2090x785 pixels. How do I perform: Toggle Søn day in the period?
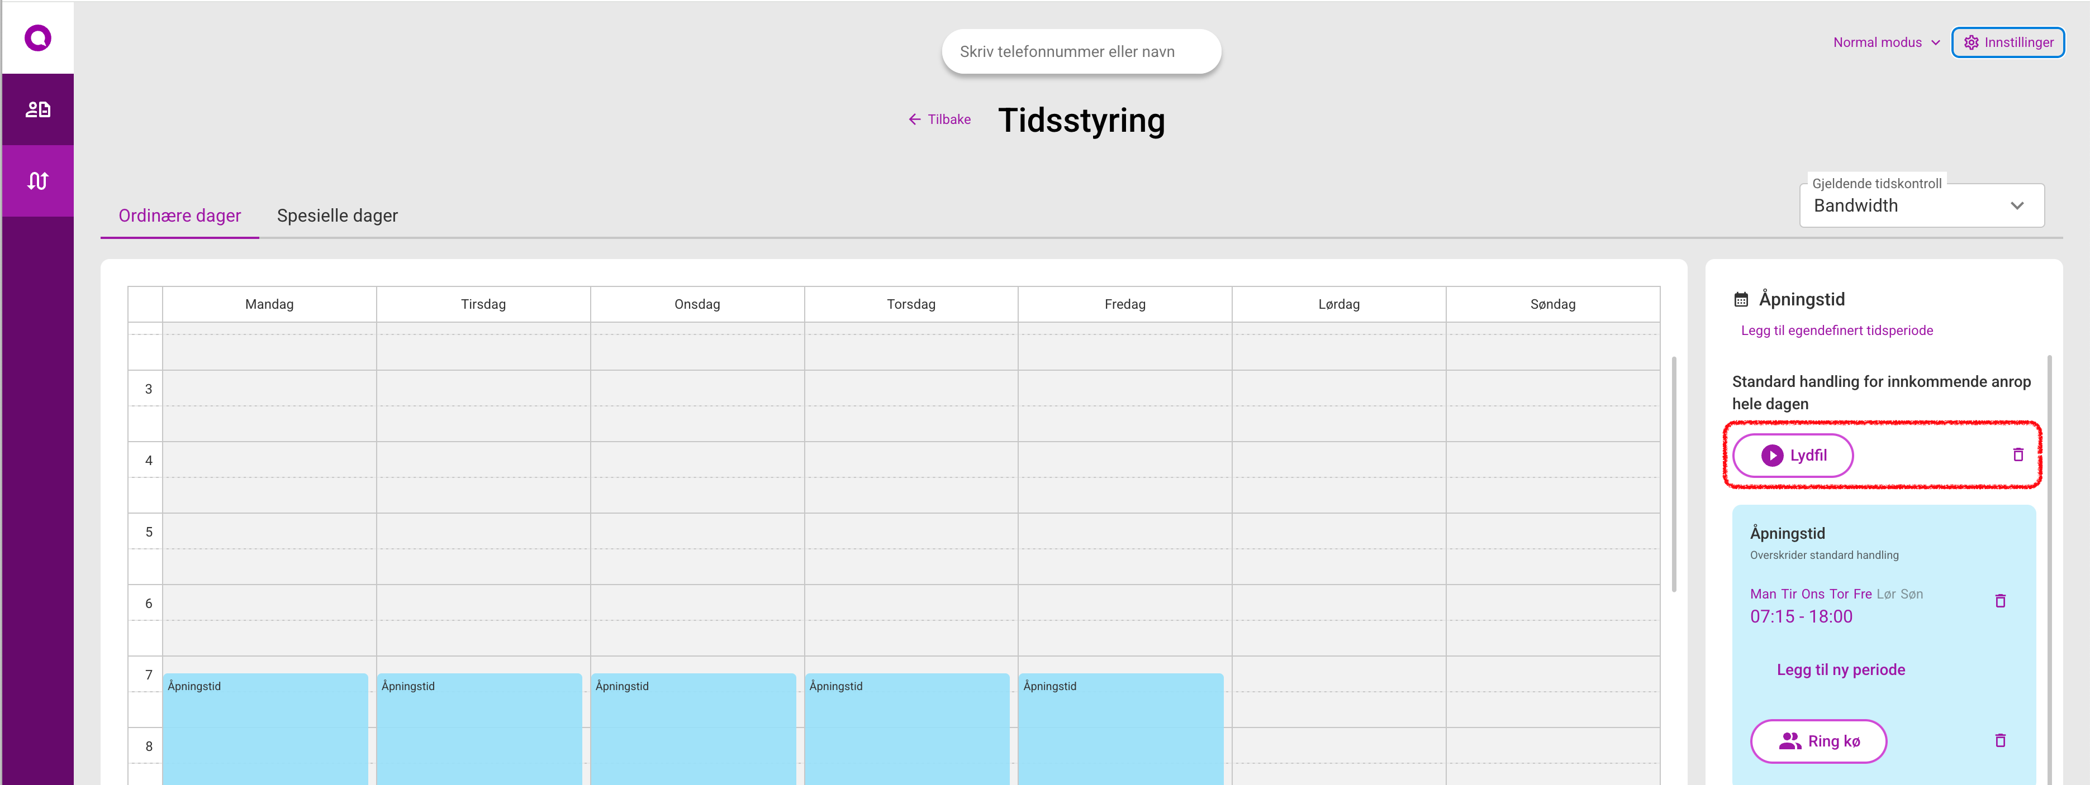click(x=1912, y=593)
